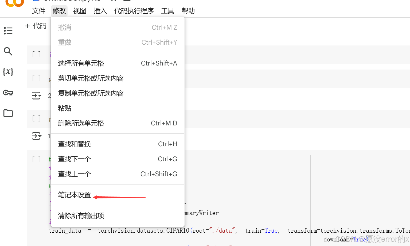Select 撤消 to undo the last action
The height and width of the screenshot is (246, 410).
click(64, 27)
